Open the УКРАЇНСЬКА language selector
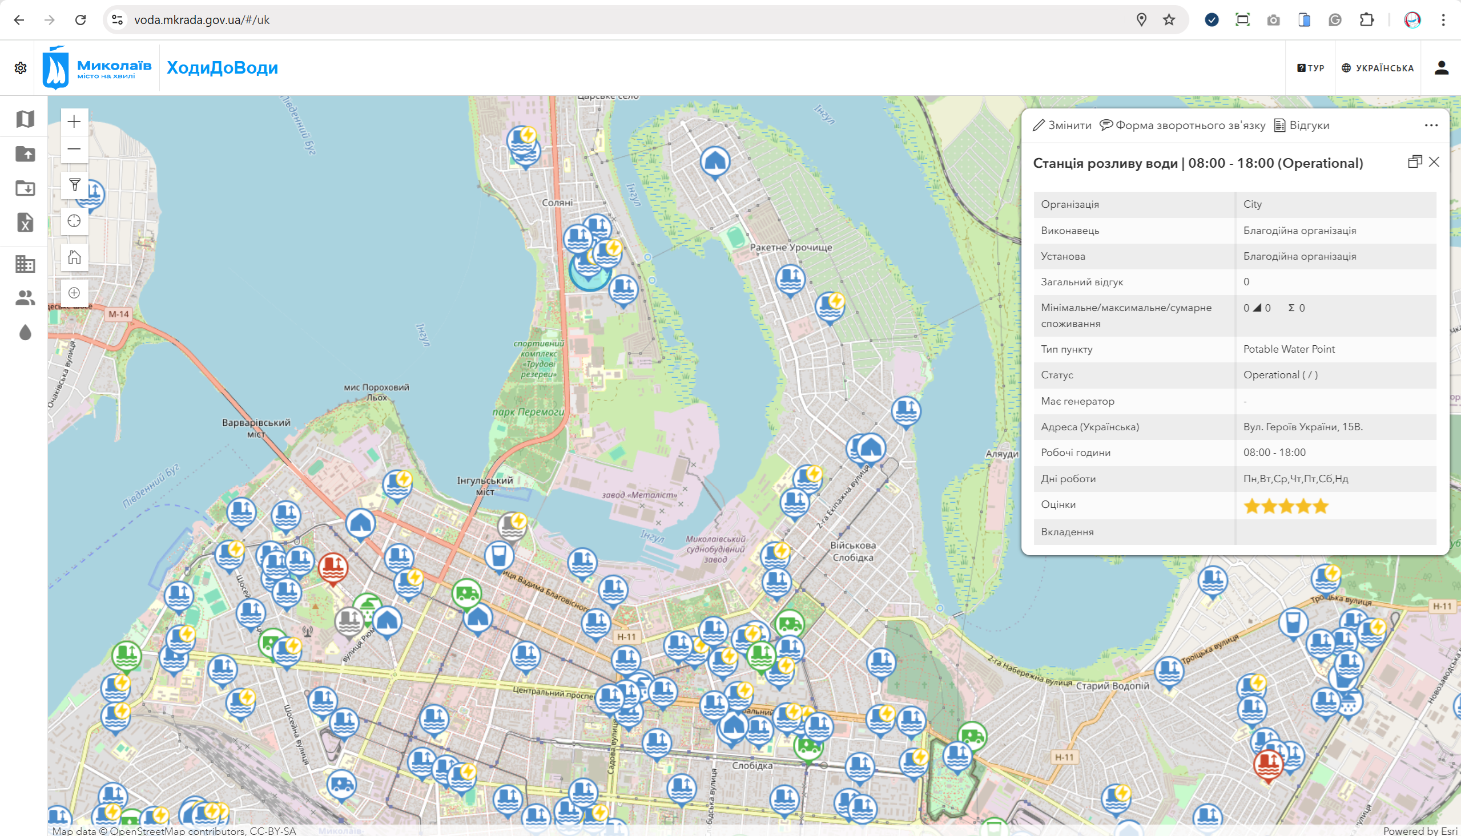Viewport: 1461px width, 836px height. [1378, 67]
